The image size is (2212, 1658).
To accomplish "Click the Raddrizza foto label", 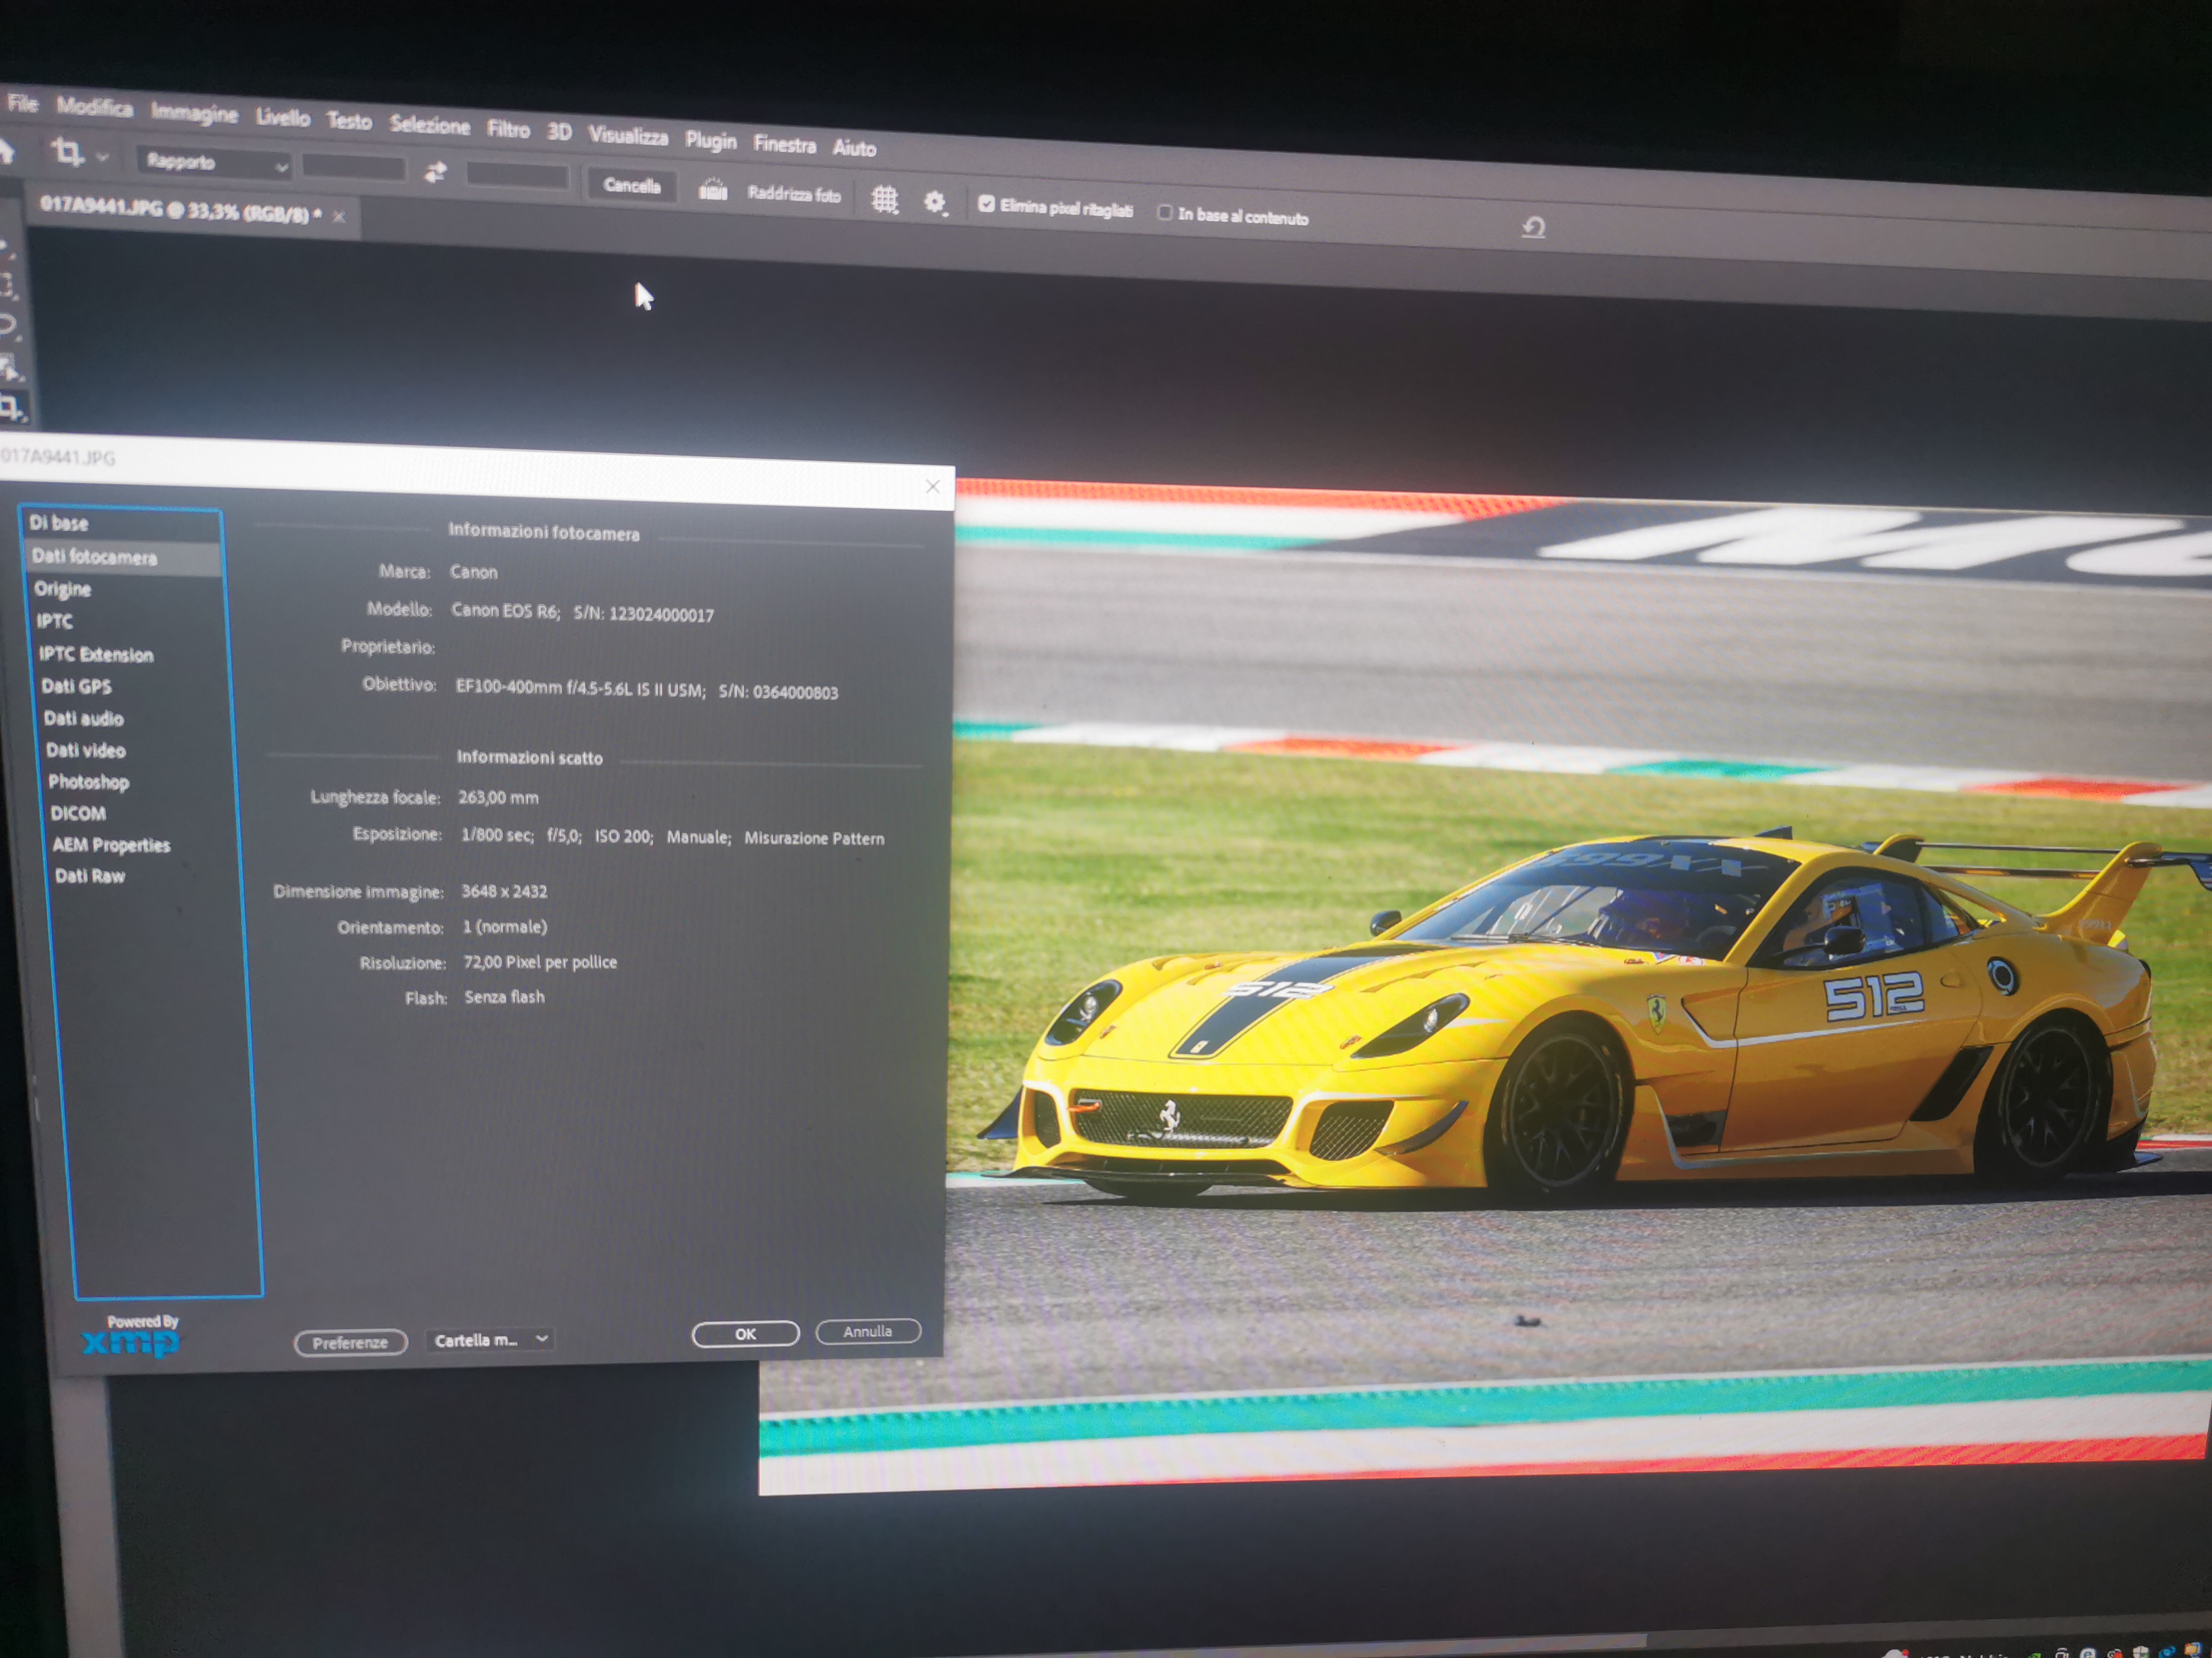I will [794, 194].
